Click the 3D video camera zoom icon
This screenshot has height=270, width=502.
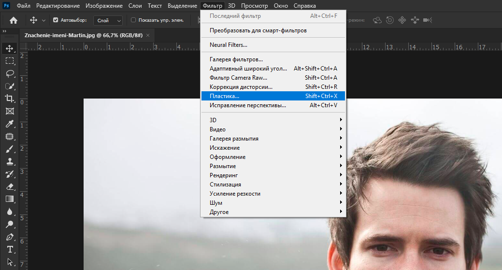pyautogui.click(x=428, y=20)
